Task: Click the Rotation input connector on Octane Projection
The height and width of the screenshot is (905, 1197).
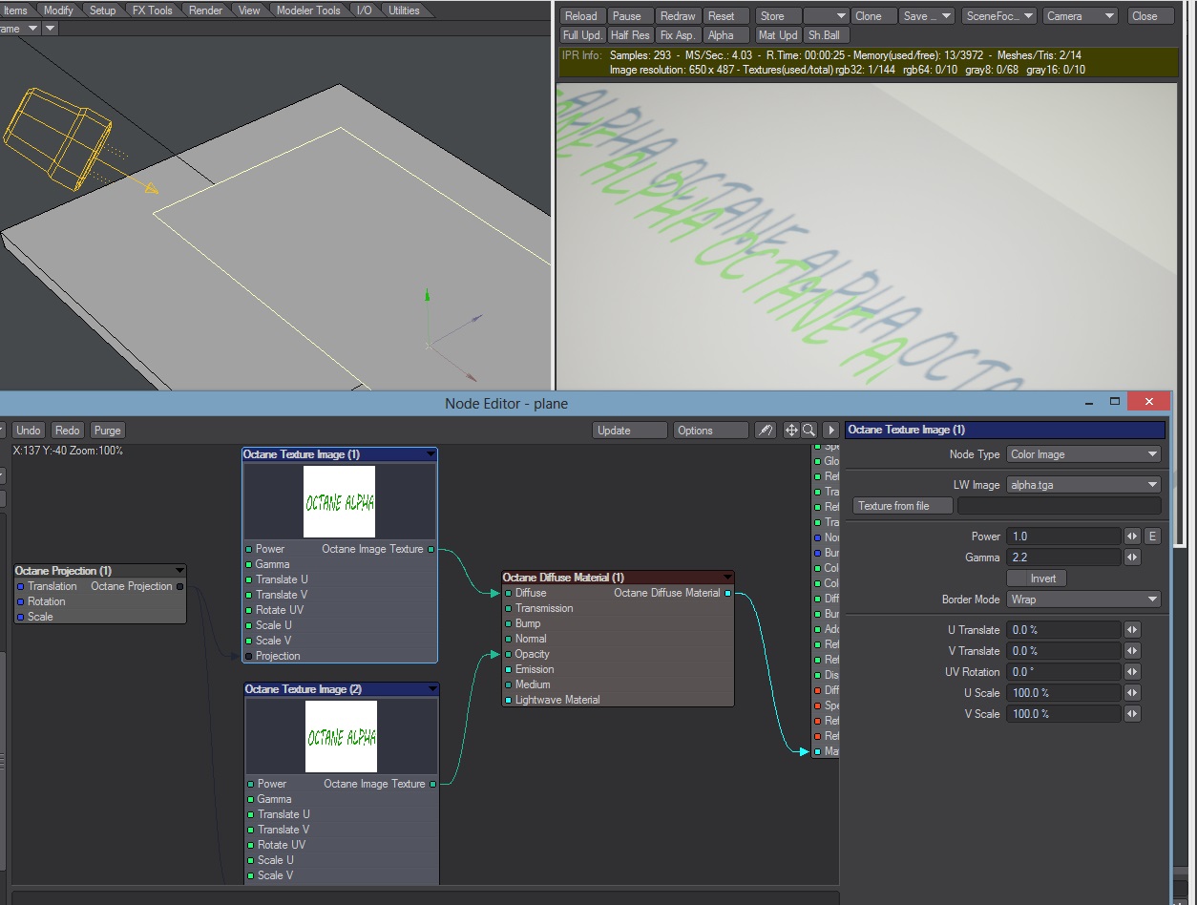Action: coord(21,601)
